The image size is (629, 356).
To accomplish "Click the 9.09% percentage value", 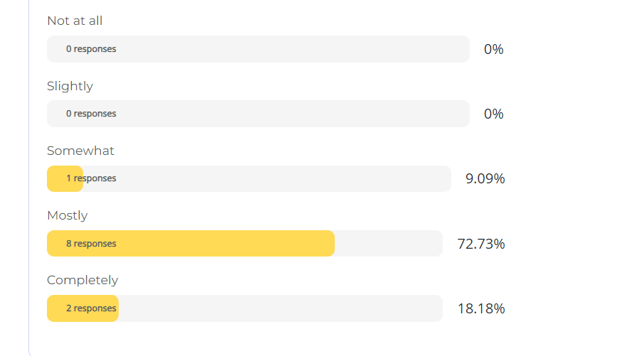I will point(485,178).
